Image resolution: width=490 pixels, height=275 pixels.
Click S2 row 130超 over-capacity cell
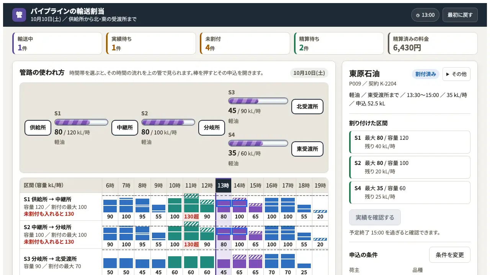point(191,235)
